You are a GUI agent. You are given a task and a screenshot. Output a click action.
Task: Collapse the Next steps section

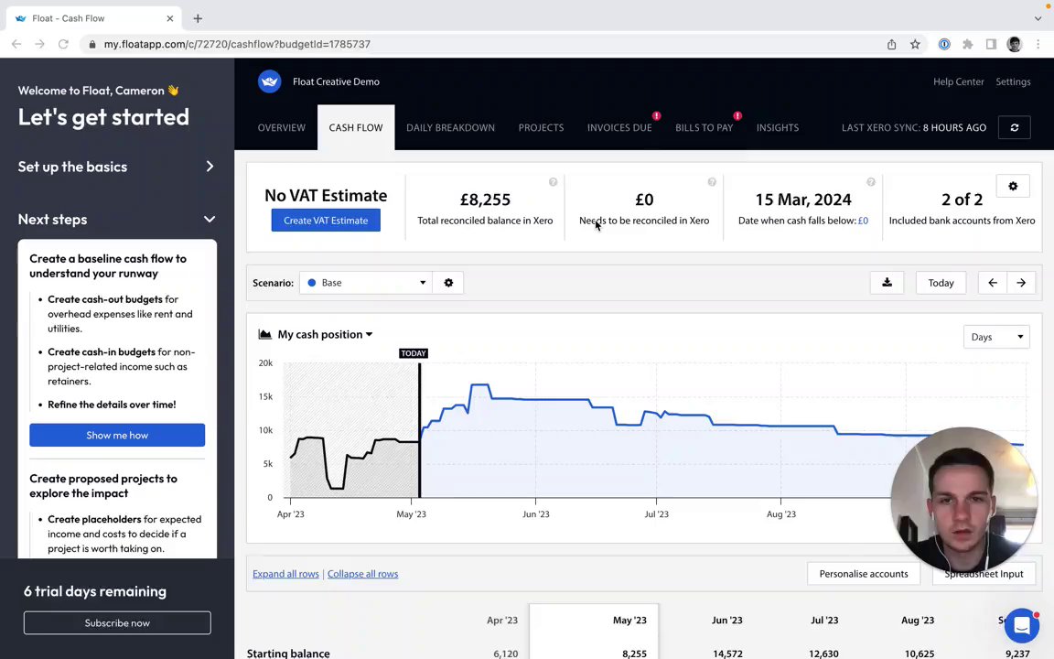tap(117, 220)
